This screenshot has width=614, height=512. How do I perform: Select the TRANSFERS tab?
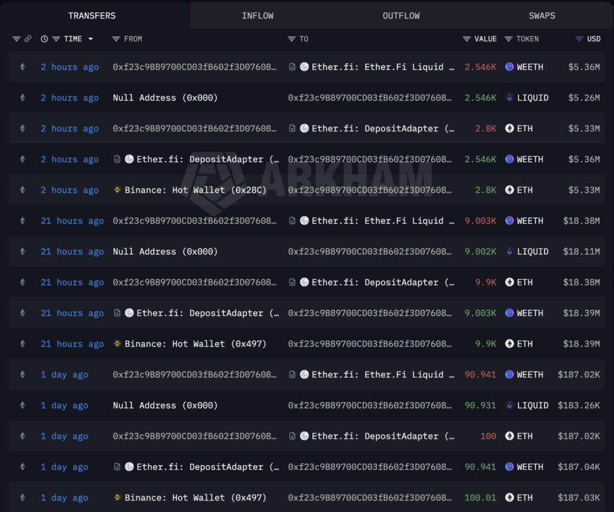coord(92,16)
